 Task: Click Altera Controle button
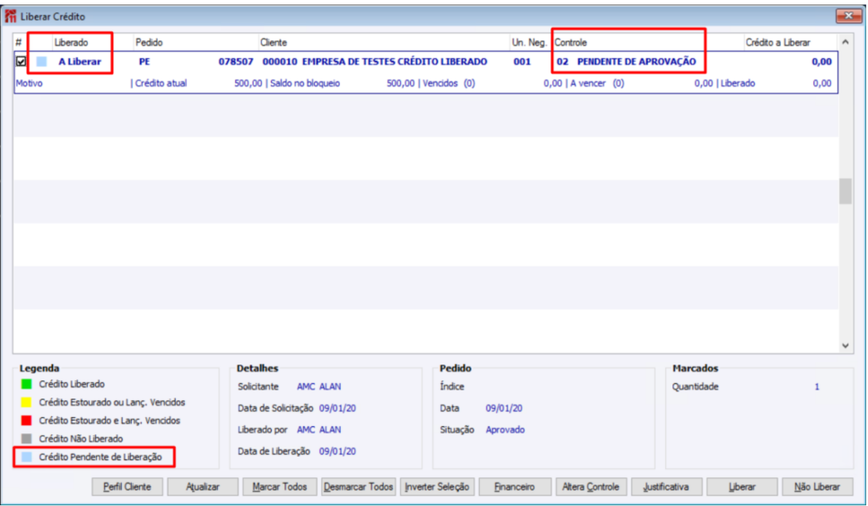click(591, 486)
